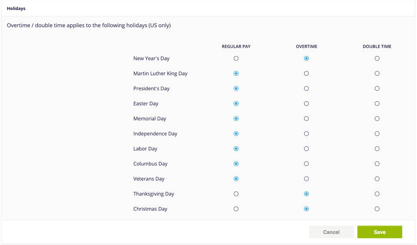Set Veterans Day to Double Time
417x245 pixels.
coord(377,179)
